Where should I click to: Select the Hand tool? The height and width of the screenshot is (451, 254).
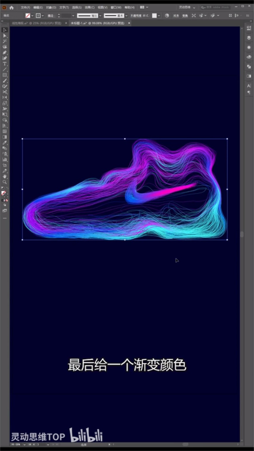point(5,176)
